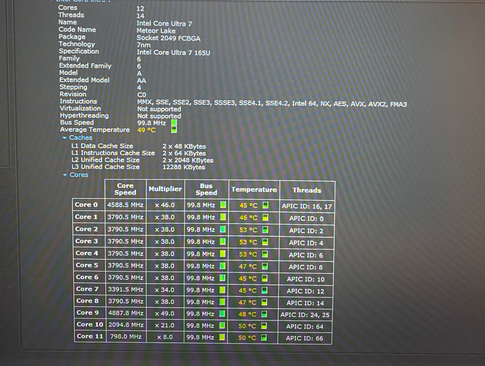Click the Hyperthreading label
Image resolution: width=485 pixels, height=366 pixels.
pyautogui.click(x=84, y=116)
